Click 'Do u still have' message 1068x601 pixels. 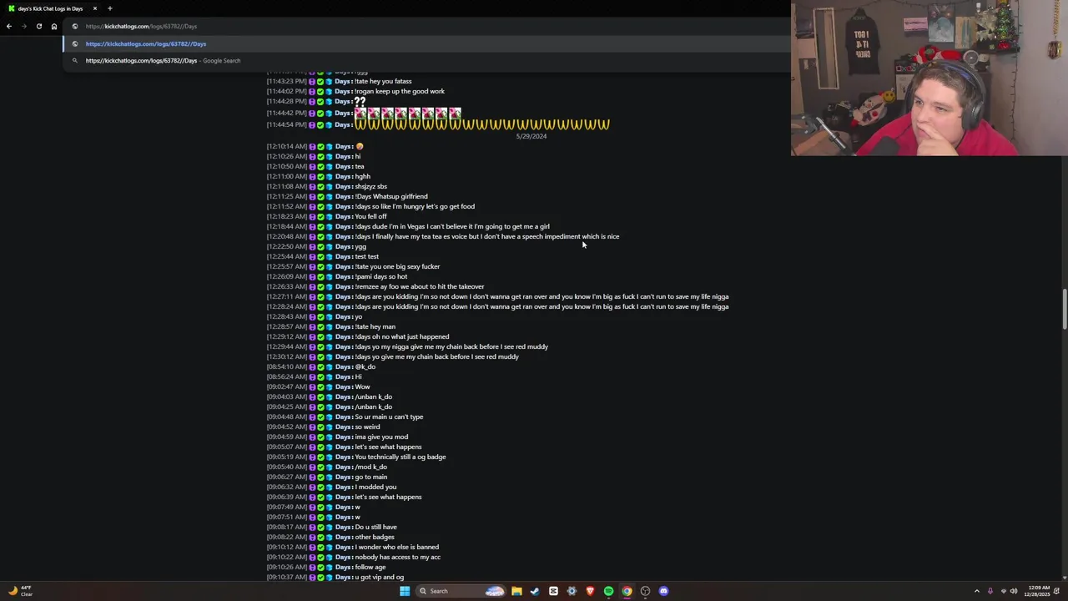(375, 527)
